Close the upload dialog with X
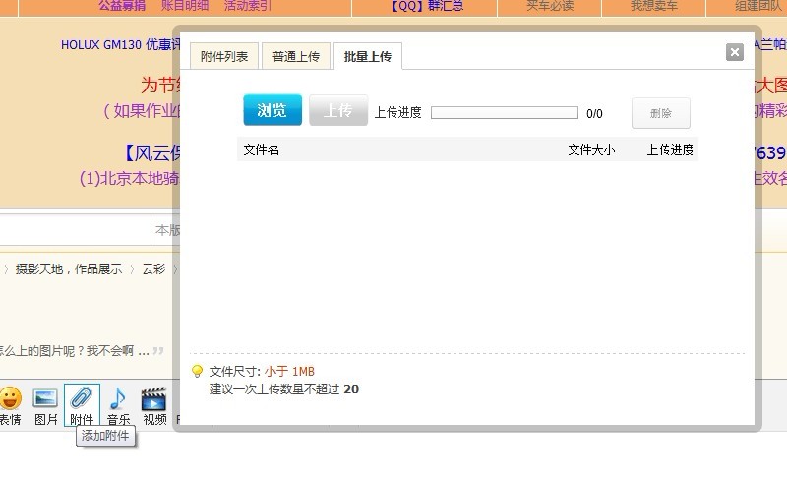Image resolution: width=787 pixels, height=477 pixels. pyautogui.click(x=734, y=52)
